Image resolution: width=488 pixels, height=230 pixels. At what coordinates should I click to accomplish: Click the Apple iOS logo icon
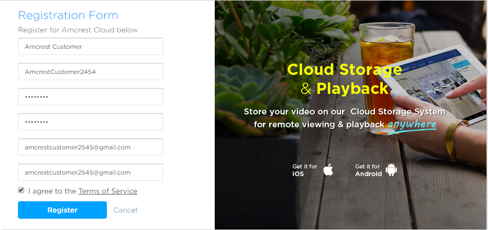pyautogui.click(x=328, y=169)
